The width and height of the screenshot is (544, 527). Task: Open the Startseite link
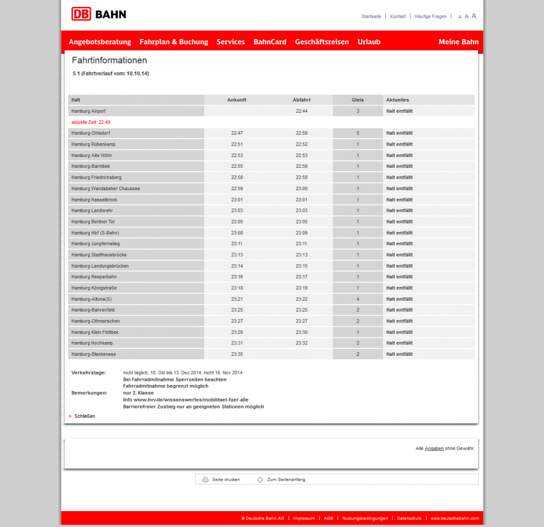pyautogui.click(x=371, y=16)
